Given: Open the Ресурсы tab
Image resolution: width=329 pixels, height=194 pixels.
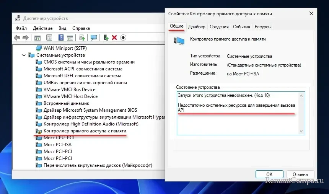Looking at the screenshot, I should (263, 27).
